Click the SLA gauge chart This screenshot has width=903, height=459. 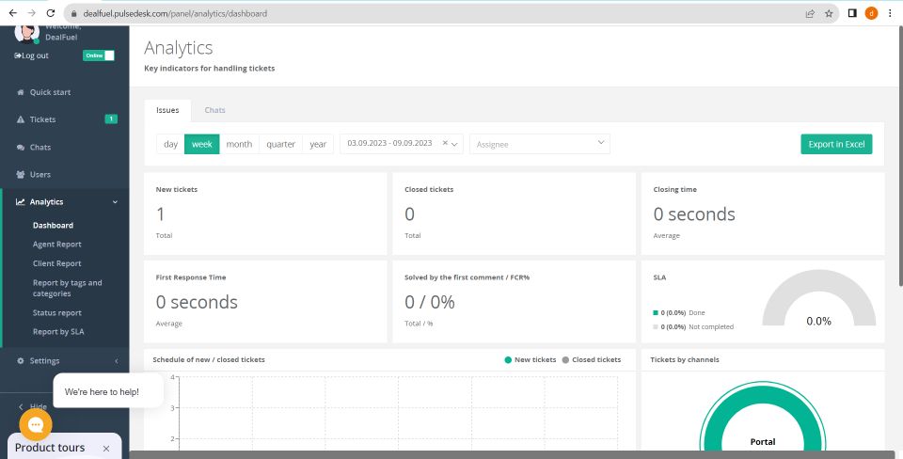click(819, 298)
